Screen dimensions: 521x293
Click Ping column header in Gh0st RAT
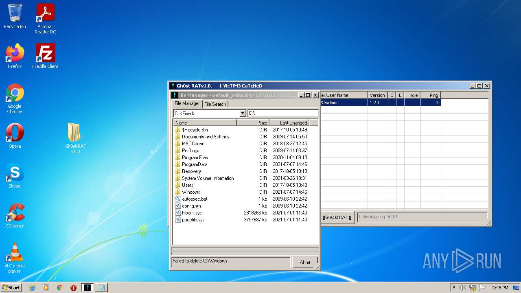[x=430, y=95]
